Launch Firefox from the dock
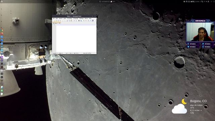215x121 pixels. click(x=2, y=34)
